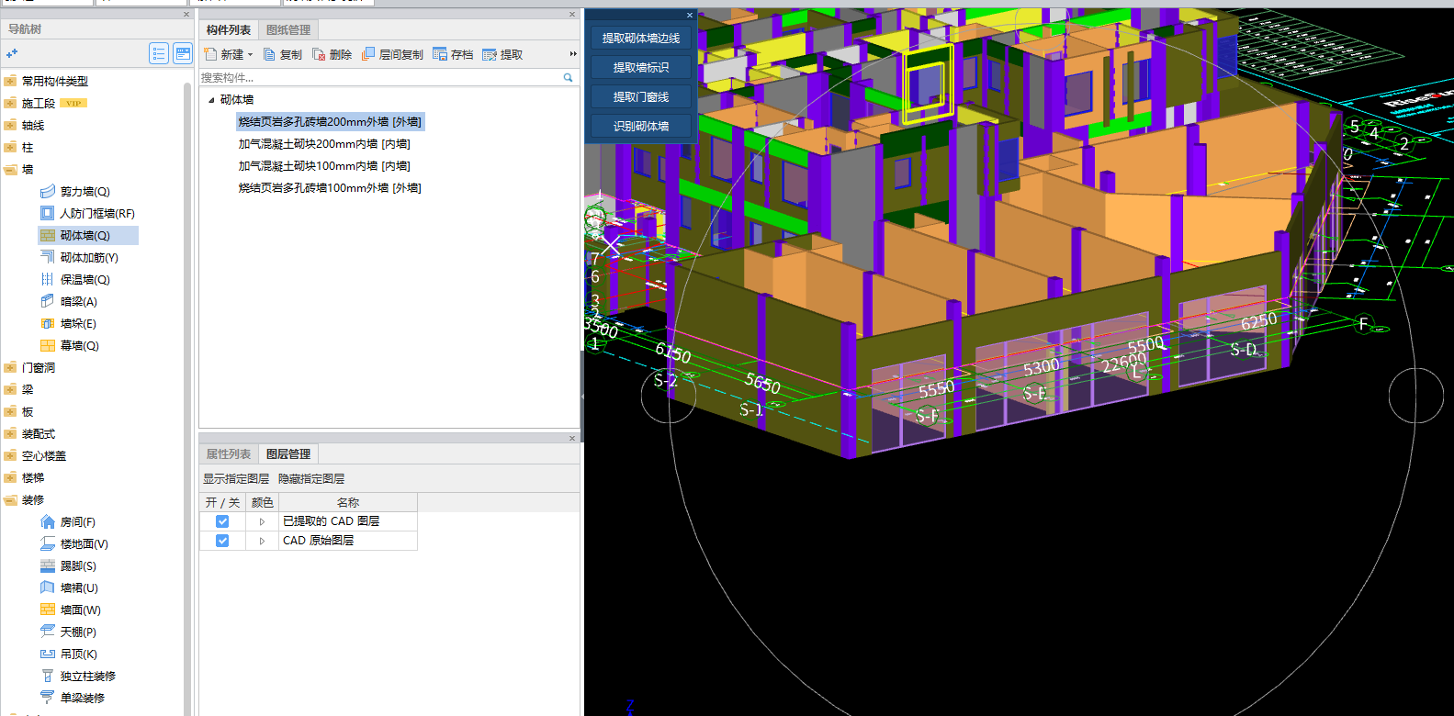Open the 新建 dropdown arrow
The width and height of the screenshot is (1454, 716).
250,55
